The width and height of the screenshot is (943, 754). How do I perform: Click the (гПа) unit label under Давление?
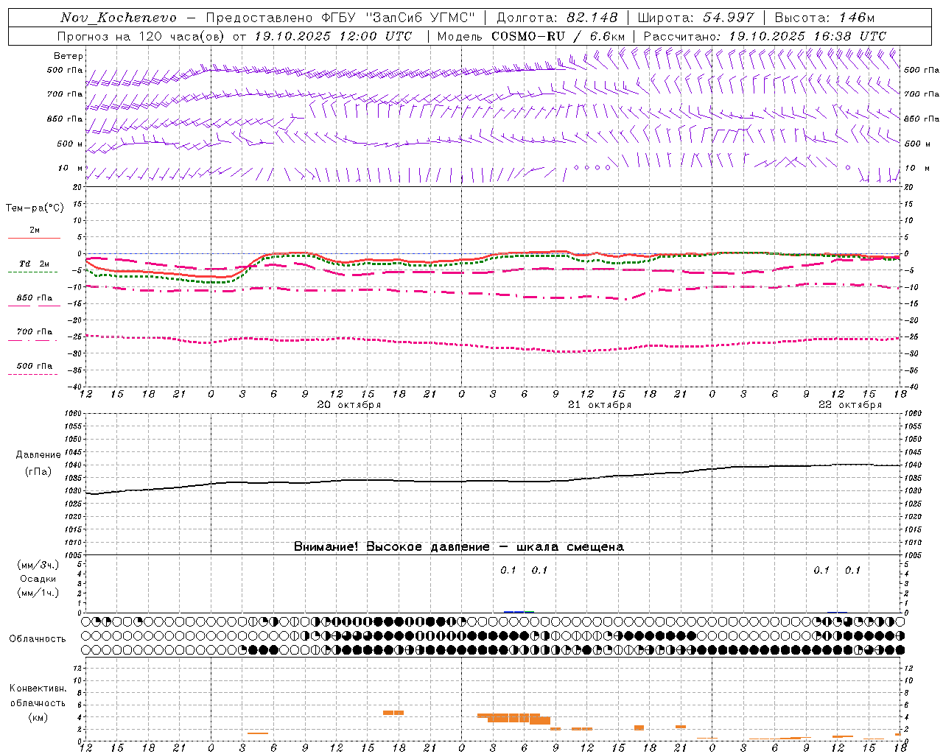pos(38,471)
